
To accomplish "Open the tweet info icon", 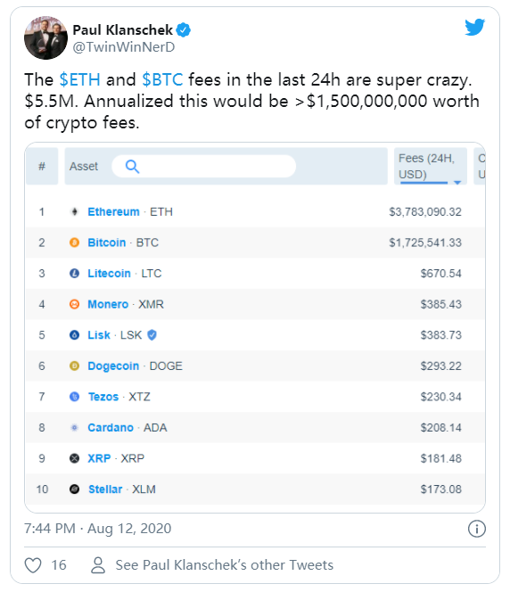I will click(476, 529).
